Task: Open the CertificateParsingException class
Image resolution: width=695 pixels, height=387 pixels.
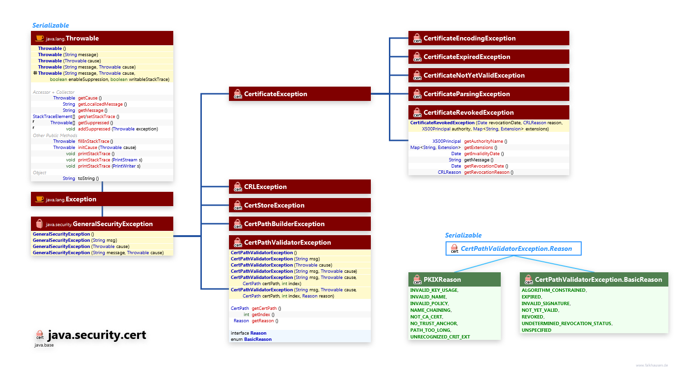Action: (x=489, y=94)
